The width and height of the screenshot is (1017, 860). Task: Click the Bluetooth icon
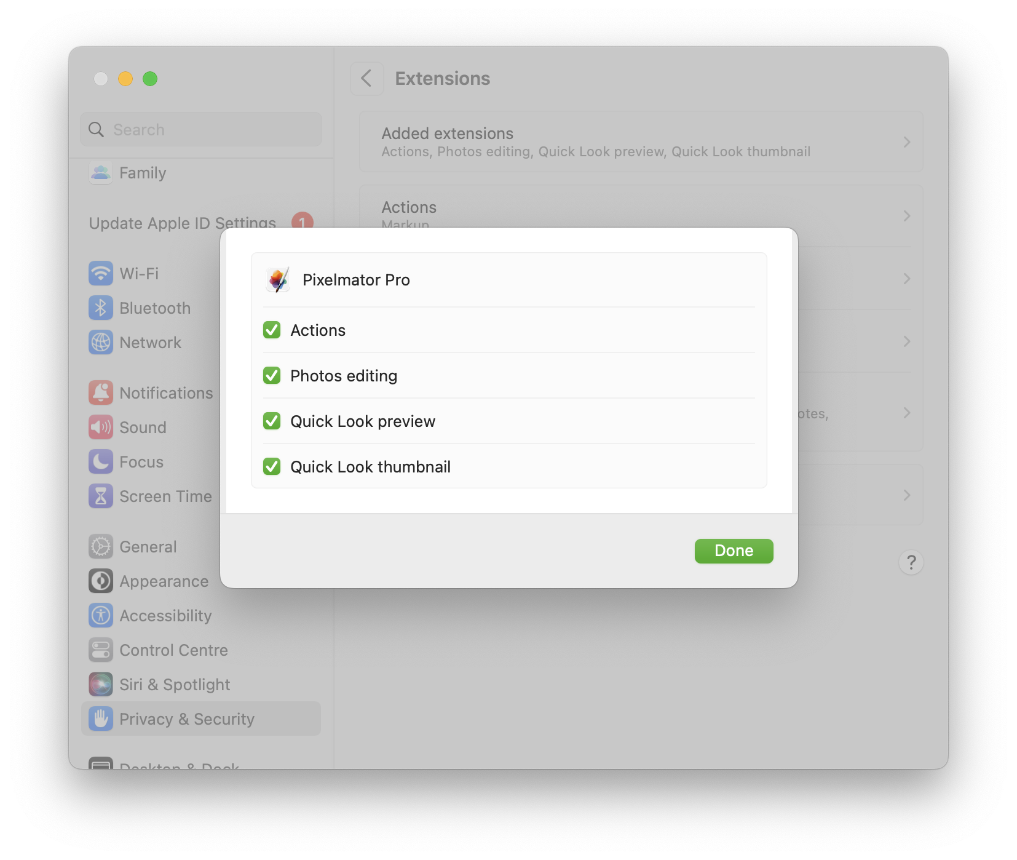pyautogui.click(x=101, y=308)
